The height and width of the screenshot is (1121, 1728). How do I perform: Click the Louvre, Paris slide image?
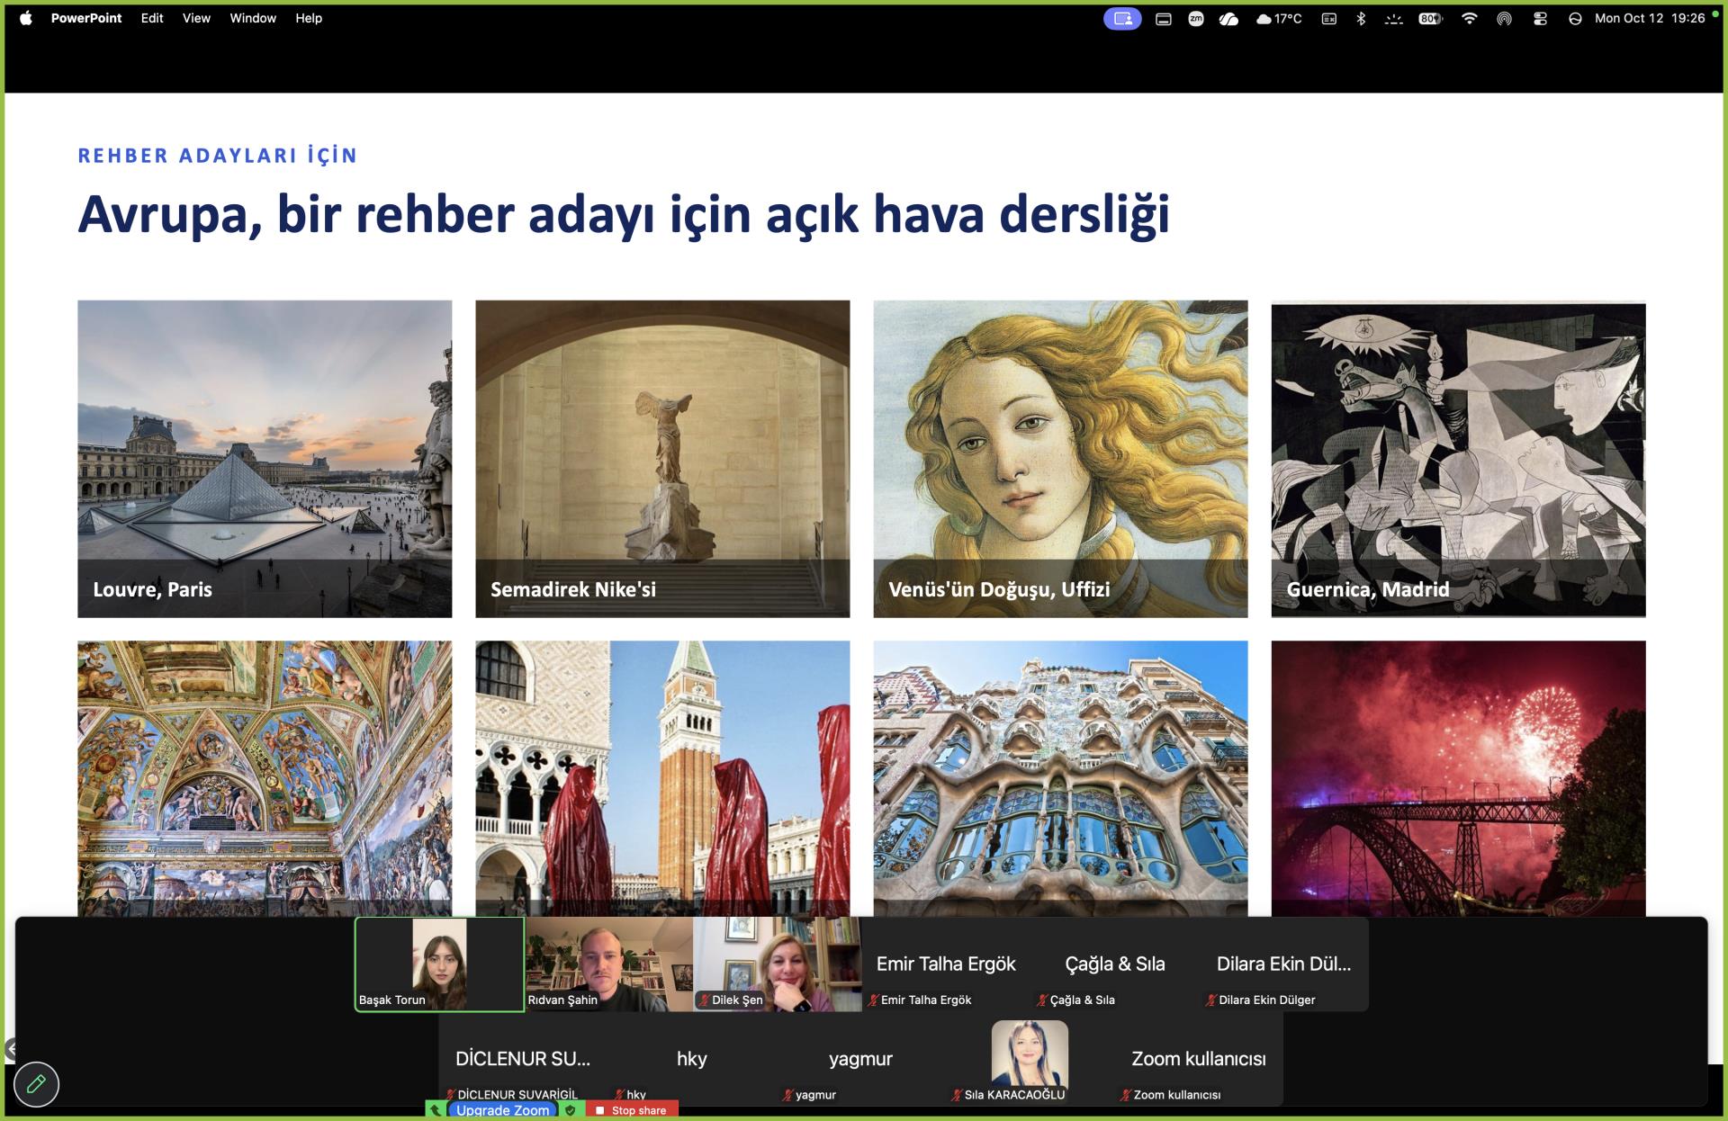[265, 459]
